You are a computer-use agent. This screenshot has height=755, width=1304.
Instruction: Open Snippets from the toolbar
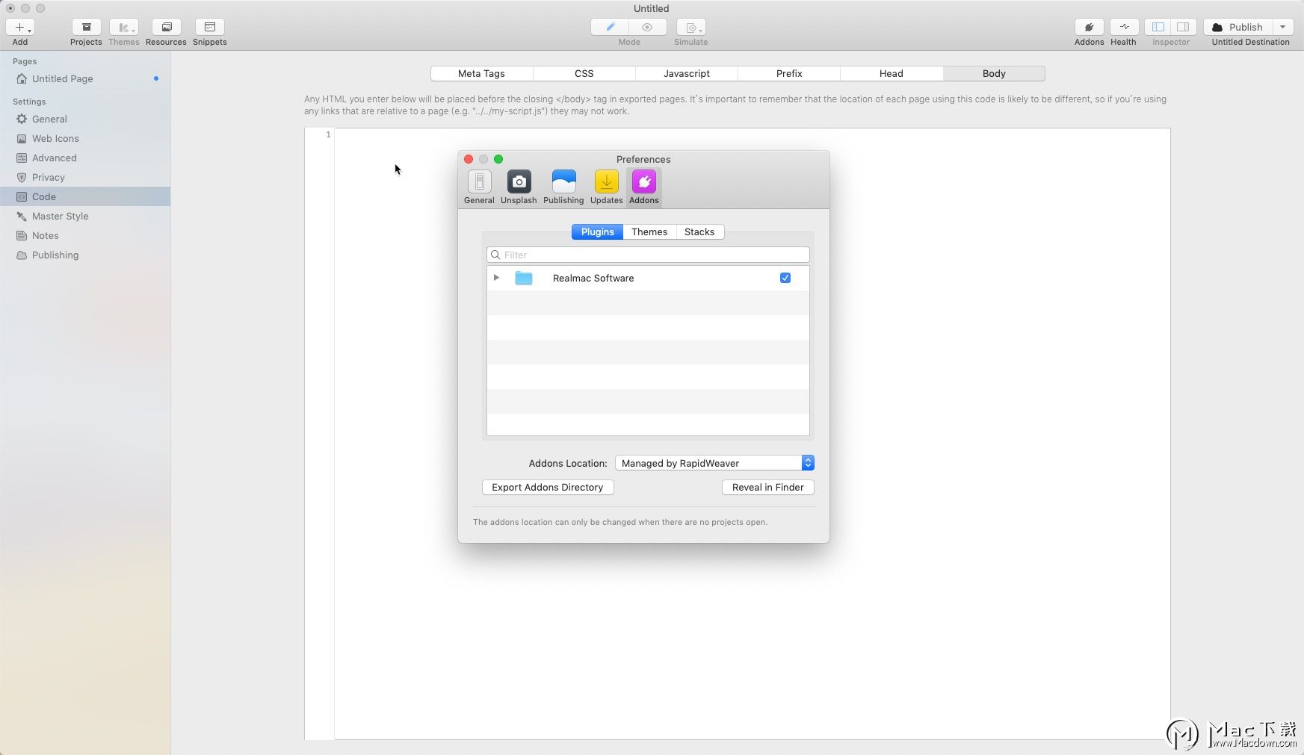click(209, 28)
